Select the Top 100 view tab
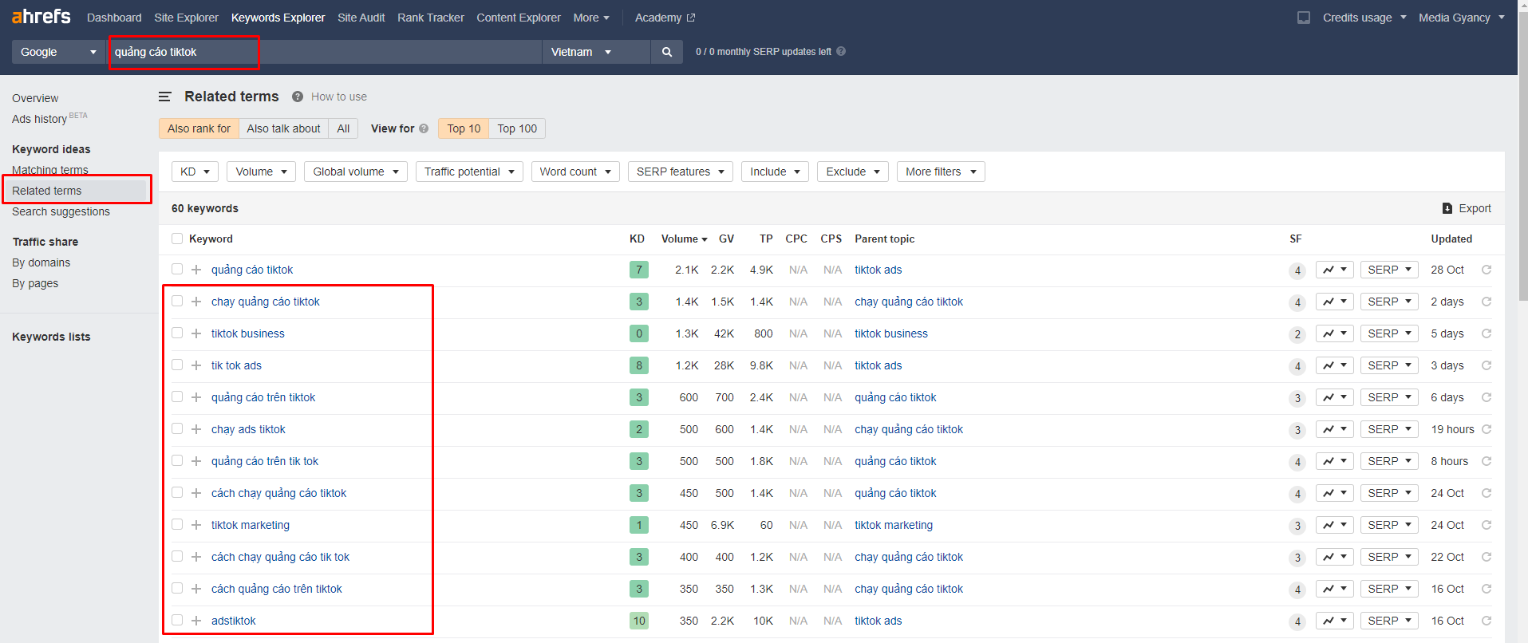 click(517, 128)
